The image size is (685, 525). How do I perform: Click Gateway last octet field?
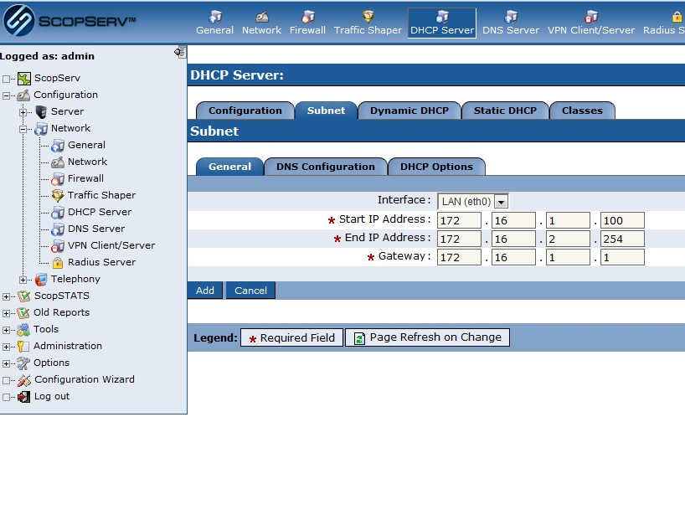pos(622,257)
